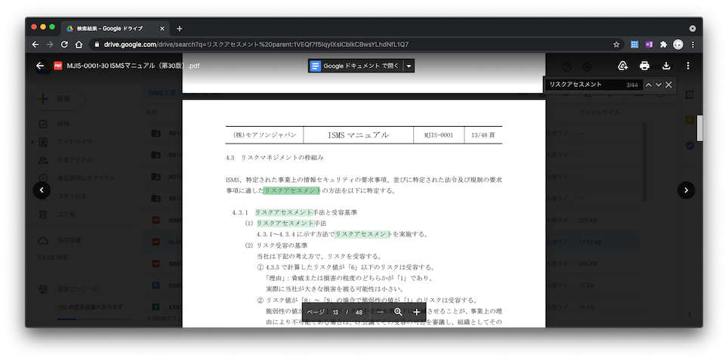Viewport: 728px width, 361px height.
Task: Bookmark this page with the star icon
Action: [616, 45]
